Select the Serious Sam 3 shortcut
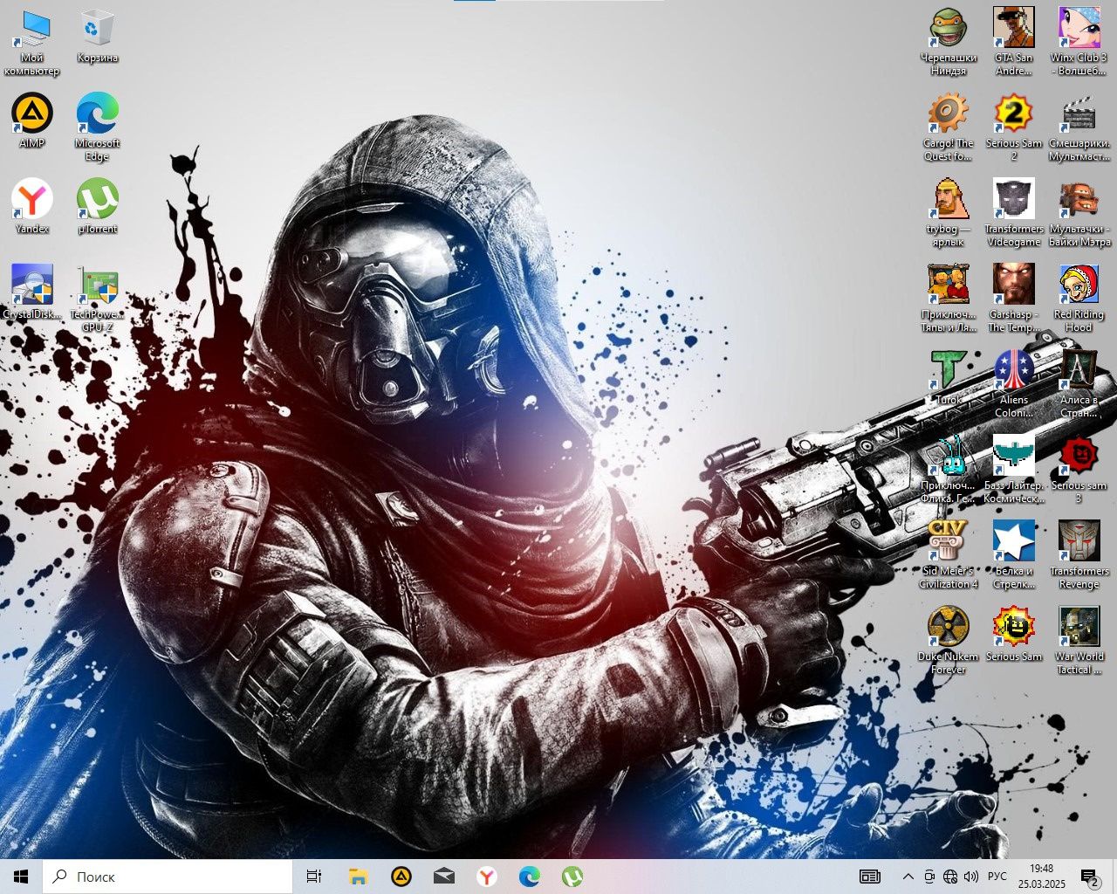This screenshot has width=1117, height=894. tap(1078, 471)
